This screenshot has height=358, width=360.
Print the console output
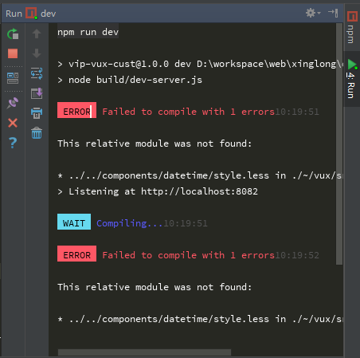coord(37,113)
